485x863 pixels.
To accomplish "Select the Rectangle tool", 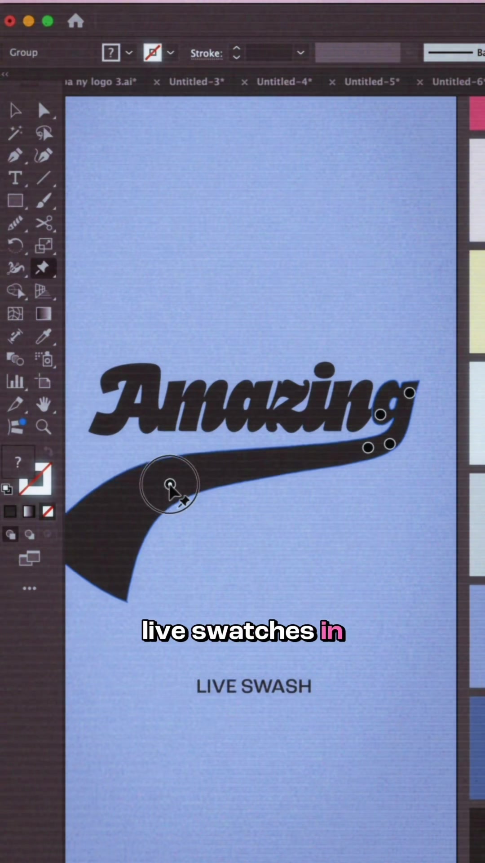I will [15, 200].
